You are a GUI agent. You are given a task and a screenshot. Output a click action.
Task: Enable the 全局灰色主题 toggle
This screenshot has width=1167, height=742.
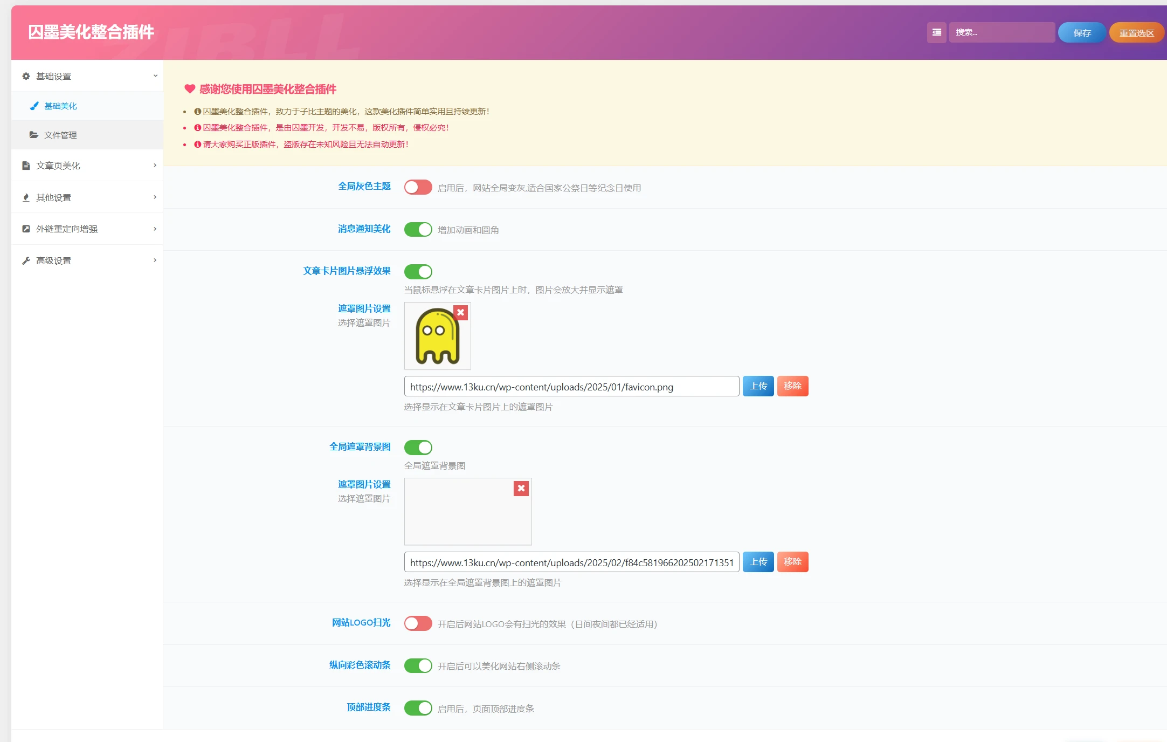pos(418,187)
